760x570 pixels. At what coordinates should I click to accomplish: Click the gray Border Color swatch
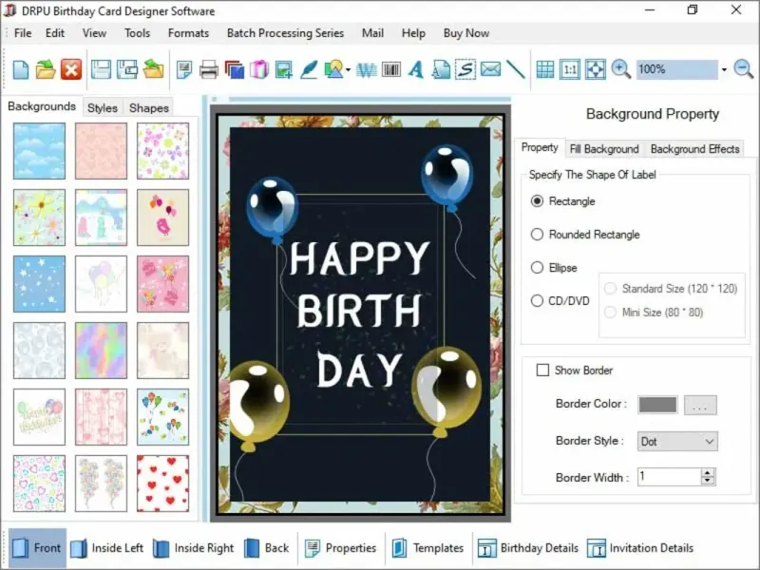657,405
